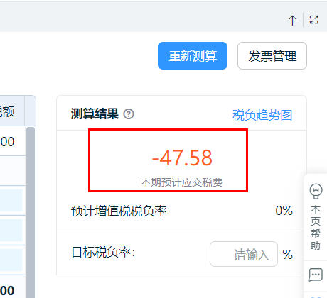Click the 目标税负率 请输入 input field
Image resolution: width=327 pixels, height=298 pixels.
click(244, 254)
